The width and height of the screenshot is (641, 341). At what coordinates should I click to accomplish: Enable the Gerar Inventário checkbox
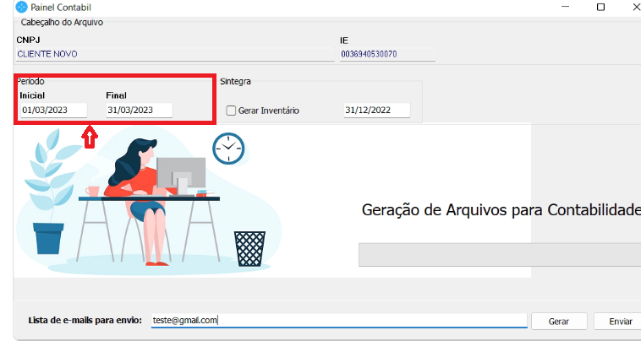click(x=231, y=111)
